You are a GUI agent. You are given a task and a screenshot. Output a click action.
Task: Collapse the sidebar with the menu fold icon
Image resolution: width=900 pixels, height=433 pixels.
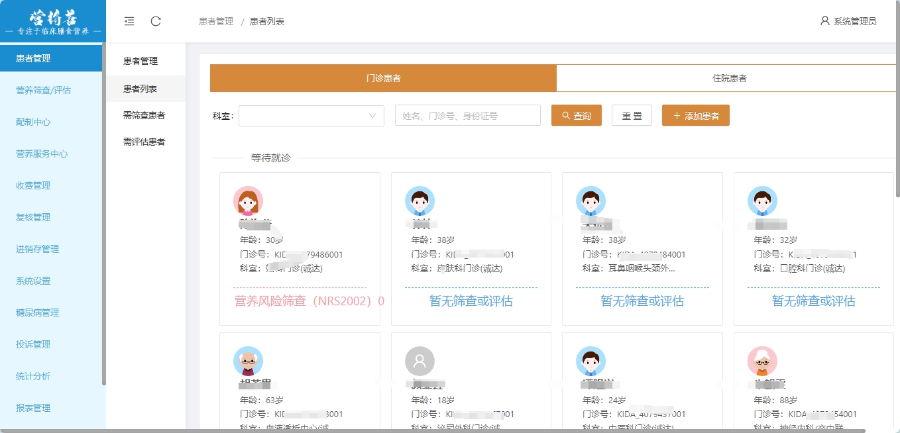click(x=129, y=21)
